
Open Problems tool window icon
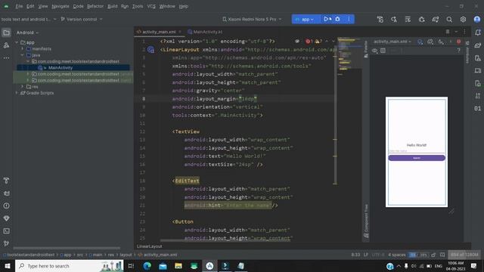[x=6, y=206]
